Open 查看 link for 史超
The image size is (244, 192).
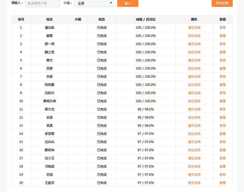[222, 117]
